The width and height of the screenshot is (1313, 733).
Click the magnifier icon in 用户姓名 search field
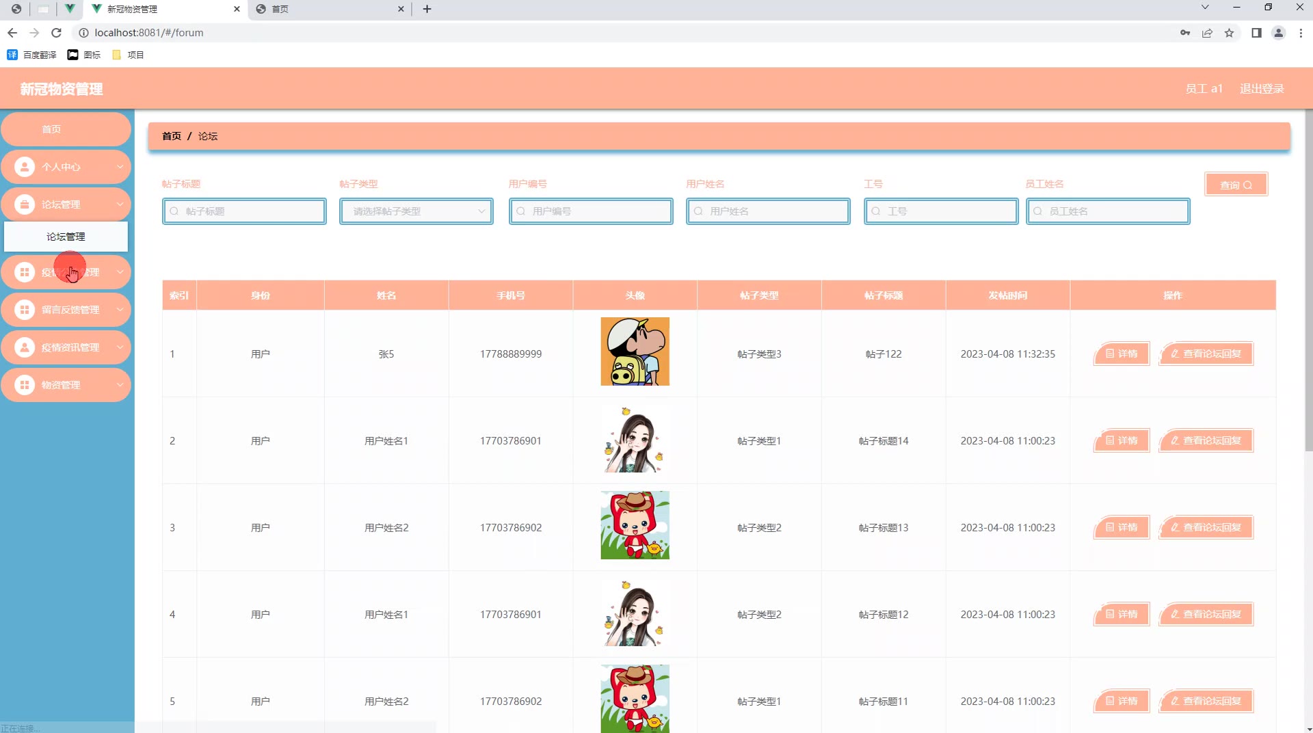(698, 211)
